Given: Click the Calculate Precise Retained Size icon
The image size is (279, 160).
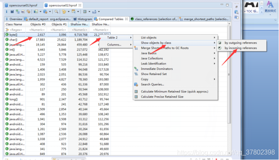Looking at the screenshot, I should [x=136, y=97].
